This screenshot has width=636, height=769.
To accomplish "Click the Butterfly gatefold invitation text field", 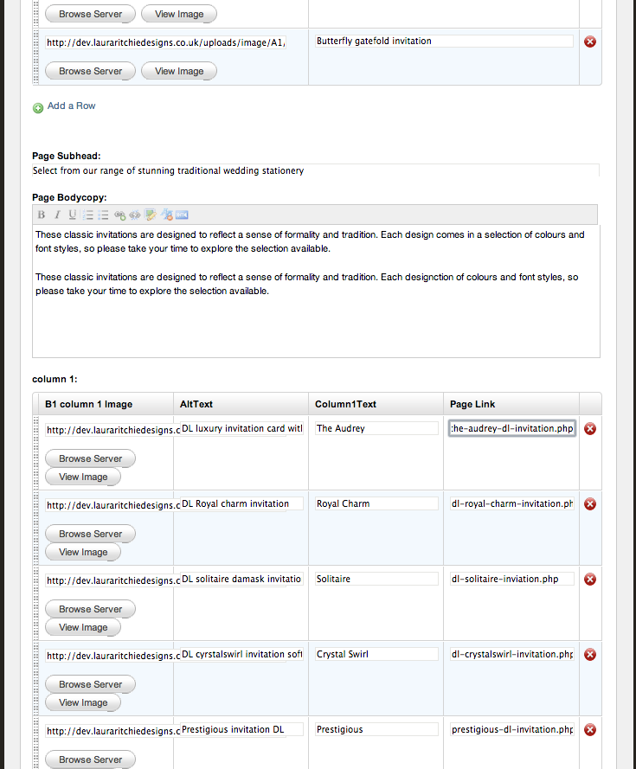I will click(x=444, y=42).
